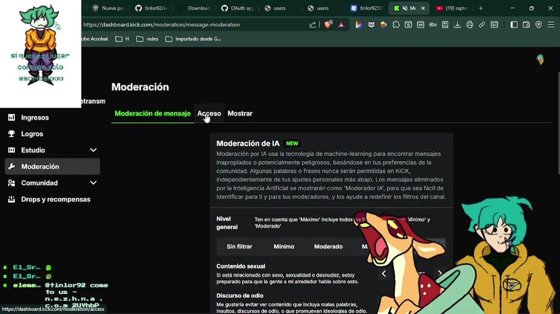The height and width of the screenshot is (314, 560).
Task: Toggle the browser sidebar panel icon
Action: coord(514,25)
